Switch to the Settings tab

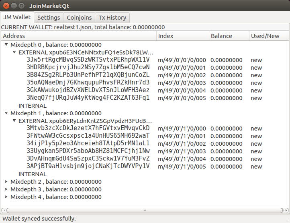tap(49, 18)
